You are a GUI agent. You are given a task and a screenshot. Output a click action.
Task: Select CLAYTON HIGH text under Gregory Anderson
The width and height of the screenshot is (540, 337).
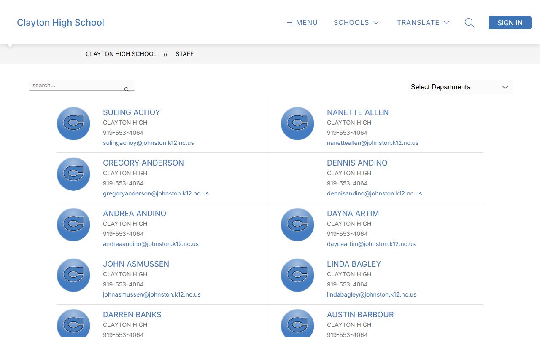[125, 173]
